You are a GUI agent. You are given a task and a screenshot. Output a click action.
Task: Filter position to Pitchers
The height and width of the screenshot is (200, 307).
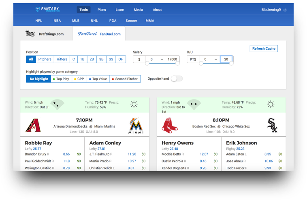pyautogui.click(x=45, y=59)
